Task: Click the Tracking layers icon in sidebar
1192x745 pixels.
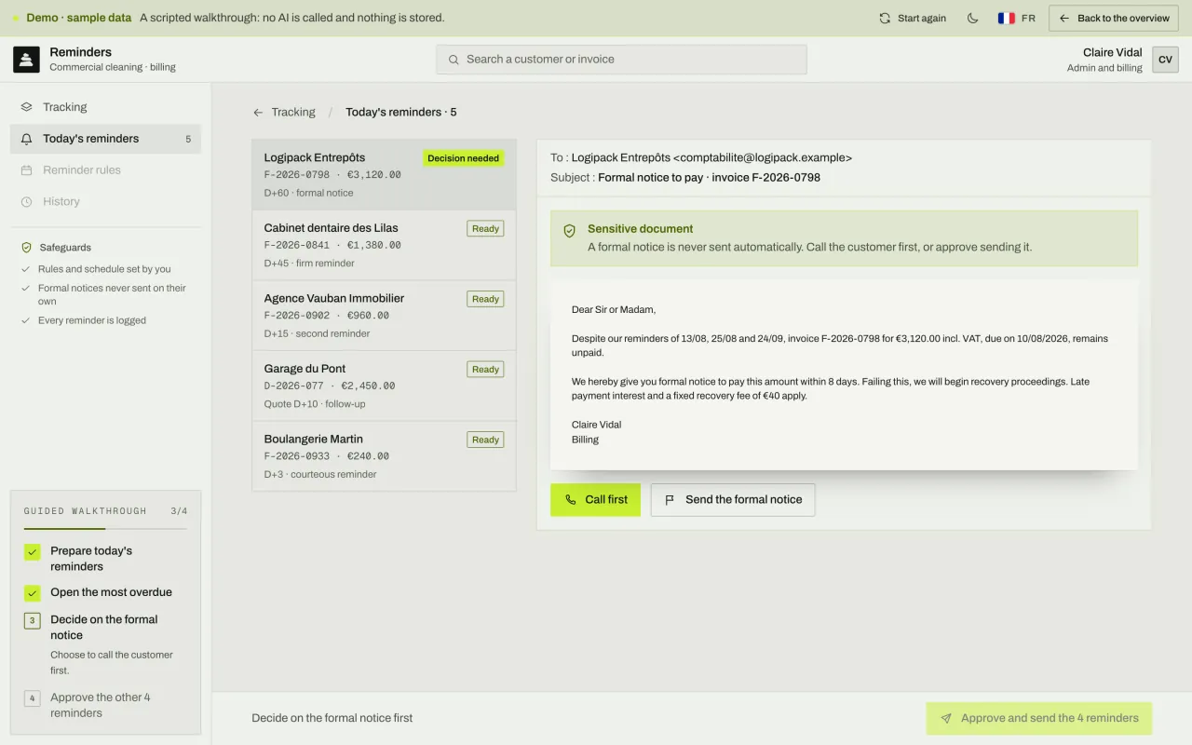Action: click(26, 107)
